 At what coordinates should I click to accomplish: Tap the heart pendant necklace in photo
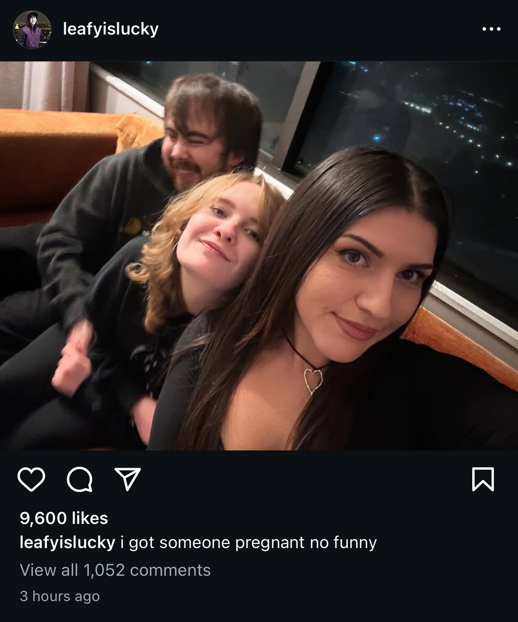coord(312,381)
